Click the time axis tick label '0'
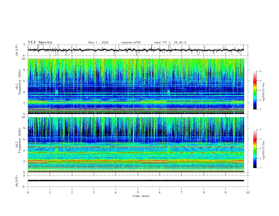This screenshot has width=279, height=216. [28, 192]
